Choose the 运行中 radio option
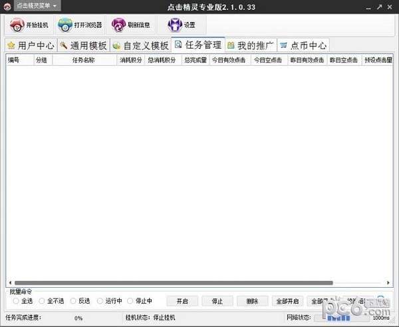Image resolution: width=399 pixels, height=327 pixels. pos(100,301)
